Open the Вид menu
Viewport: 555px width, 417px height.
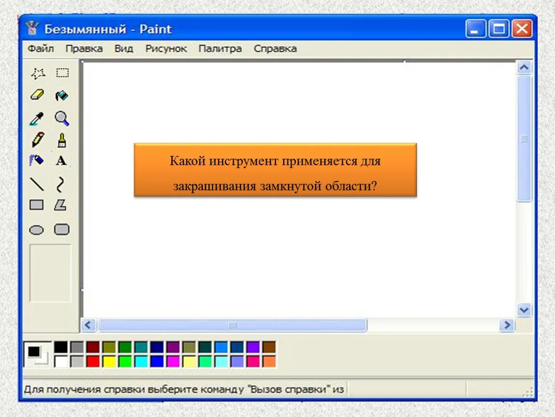124,48
